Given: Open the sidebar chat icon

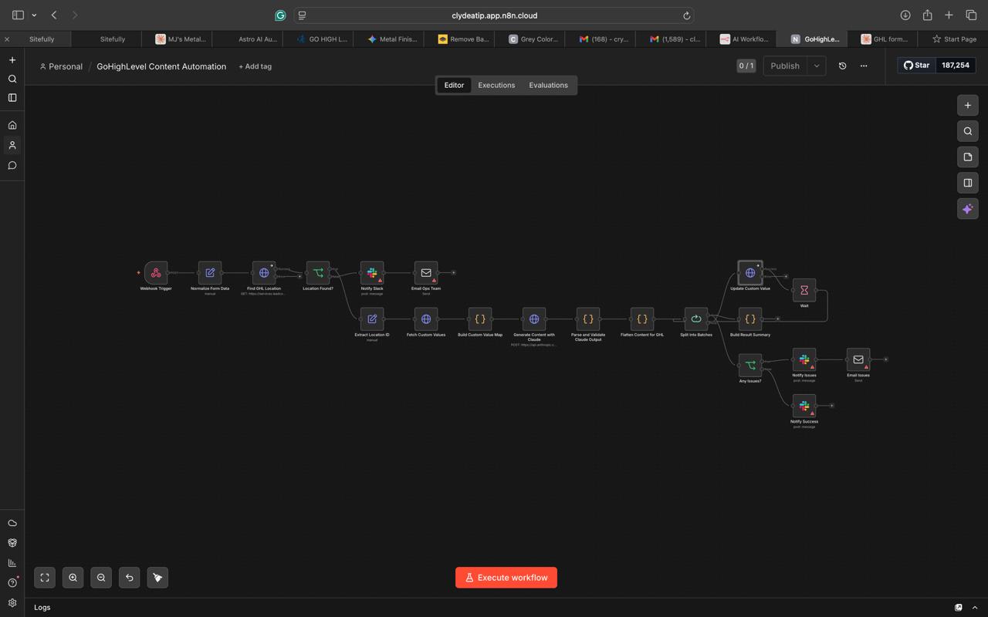Looking at the screenshot, I should pyautogui.click(x=12, y=166).
